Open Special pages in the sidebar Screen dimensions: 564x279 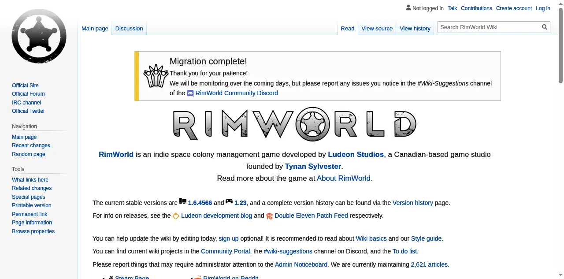(28, 197)
